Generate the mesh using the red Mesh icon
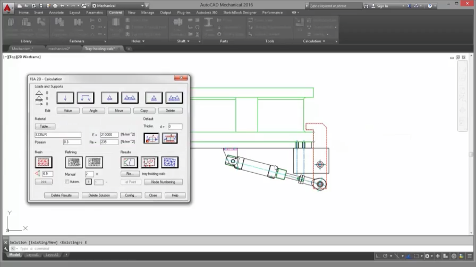 click(x=44, y=162)
